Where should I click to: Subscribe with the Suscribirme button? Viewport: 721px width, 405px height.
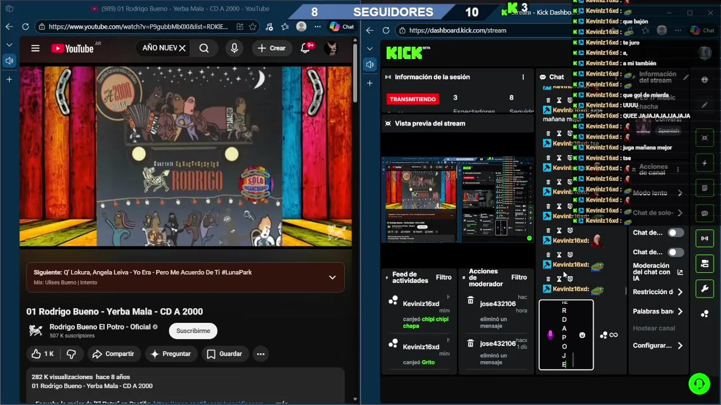tap(193, 331)
